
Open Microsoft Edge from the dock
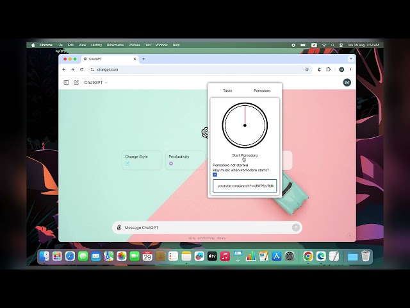coord(321,256)
